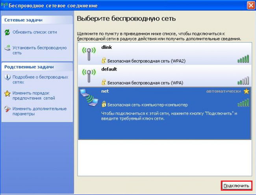Click the advanced settings wrench icon
The image size is (256, 195).
7,109
